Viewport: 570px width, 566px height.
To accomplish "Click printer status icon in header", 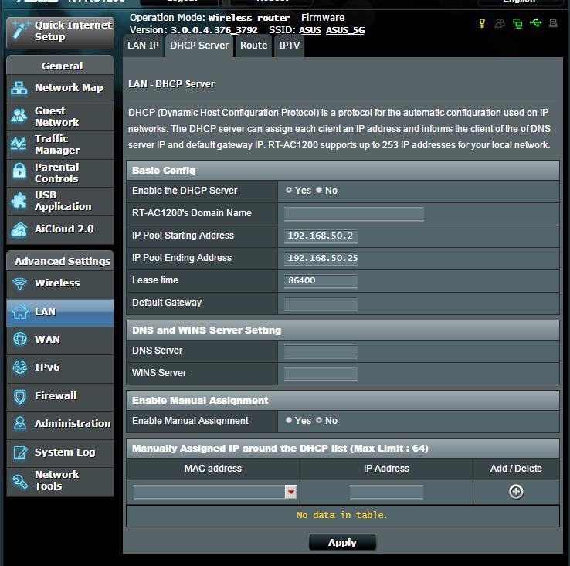I will [553, 23].
